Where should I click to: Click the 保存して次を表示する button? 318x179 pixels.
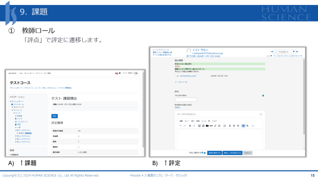pos(232,153)
